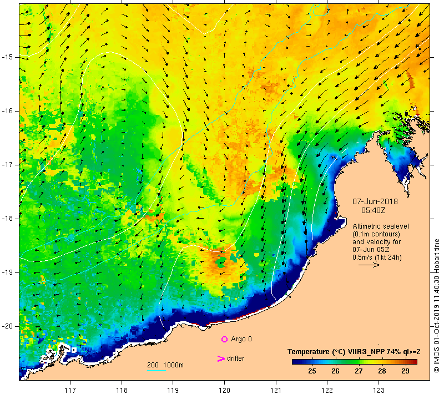Click the cyan 200m bathymetry legend line
Image resolution: width=444 pixels, height=394 pixels.
pyautogui.click(x=157, y=370)
